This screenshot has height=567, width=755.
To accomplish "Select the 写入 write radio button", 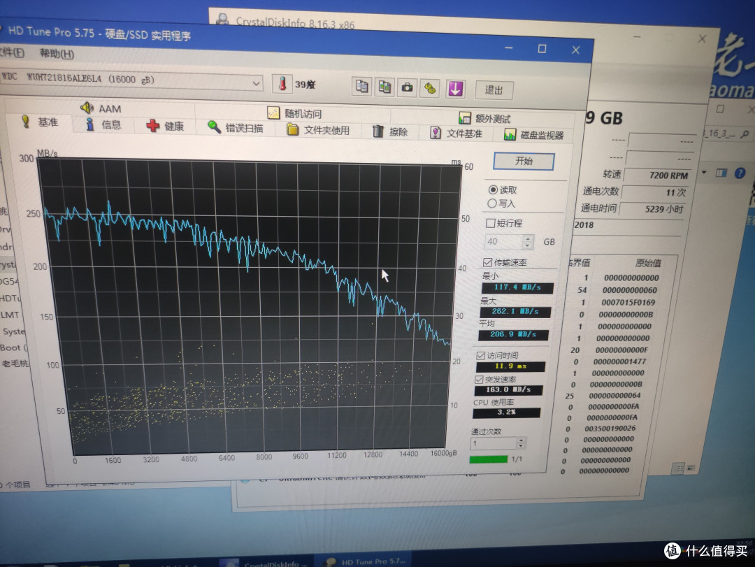I will point(491,203).
